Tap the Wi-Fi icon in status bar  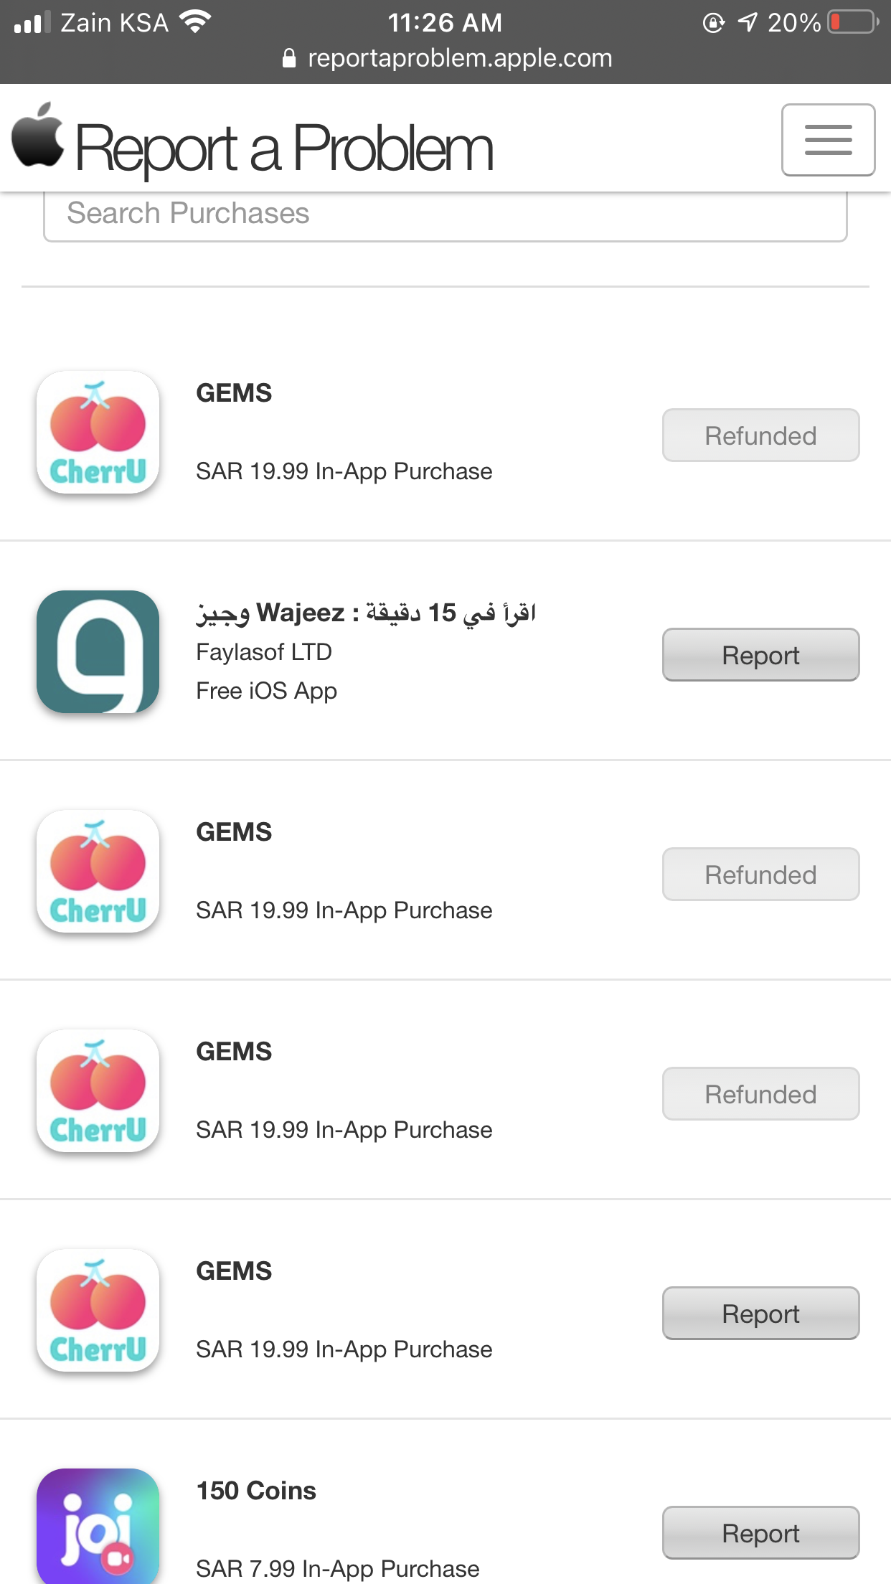click(x=195, y=22)
